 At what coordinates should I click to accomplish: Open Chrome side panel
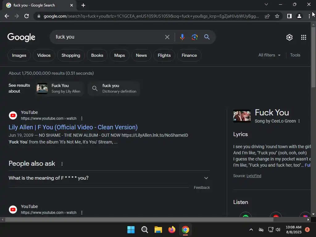click(289, 16)
